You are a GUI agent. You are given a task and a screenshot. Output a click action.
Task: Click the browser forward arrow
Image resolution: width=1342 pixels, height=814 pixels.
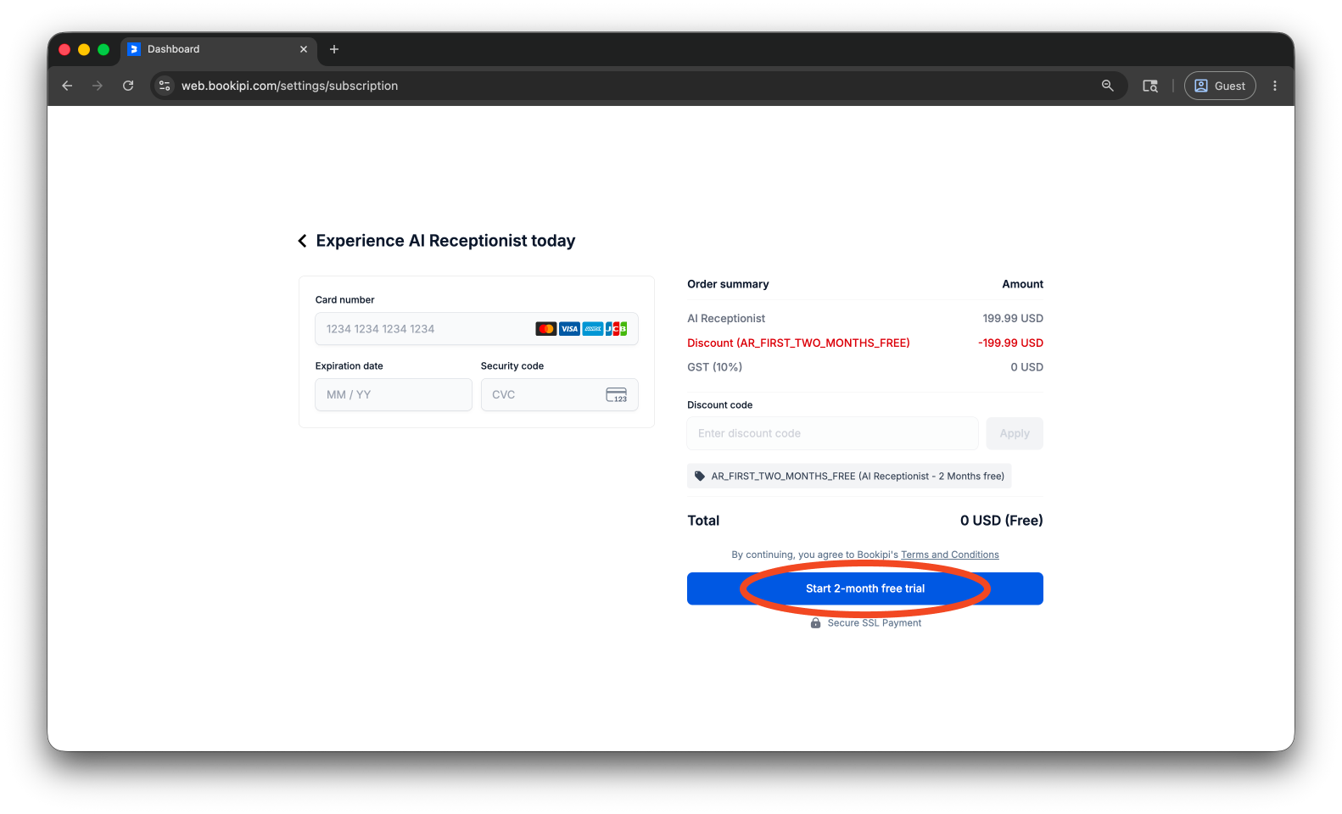pos(98,86)
